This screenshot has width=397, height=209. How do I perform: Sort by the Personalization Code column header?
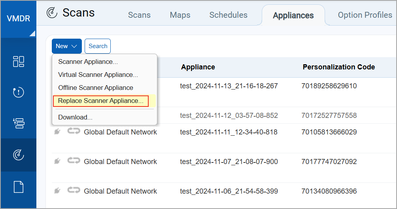(338, 67)
